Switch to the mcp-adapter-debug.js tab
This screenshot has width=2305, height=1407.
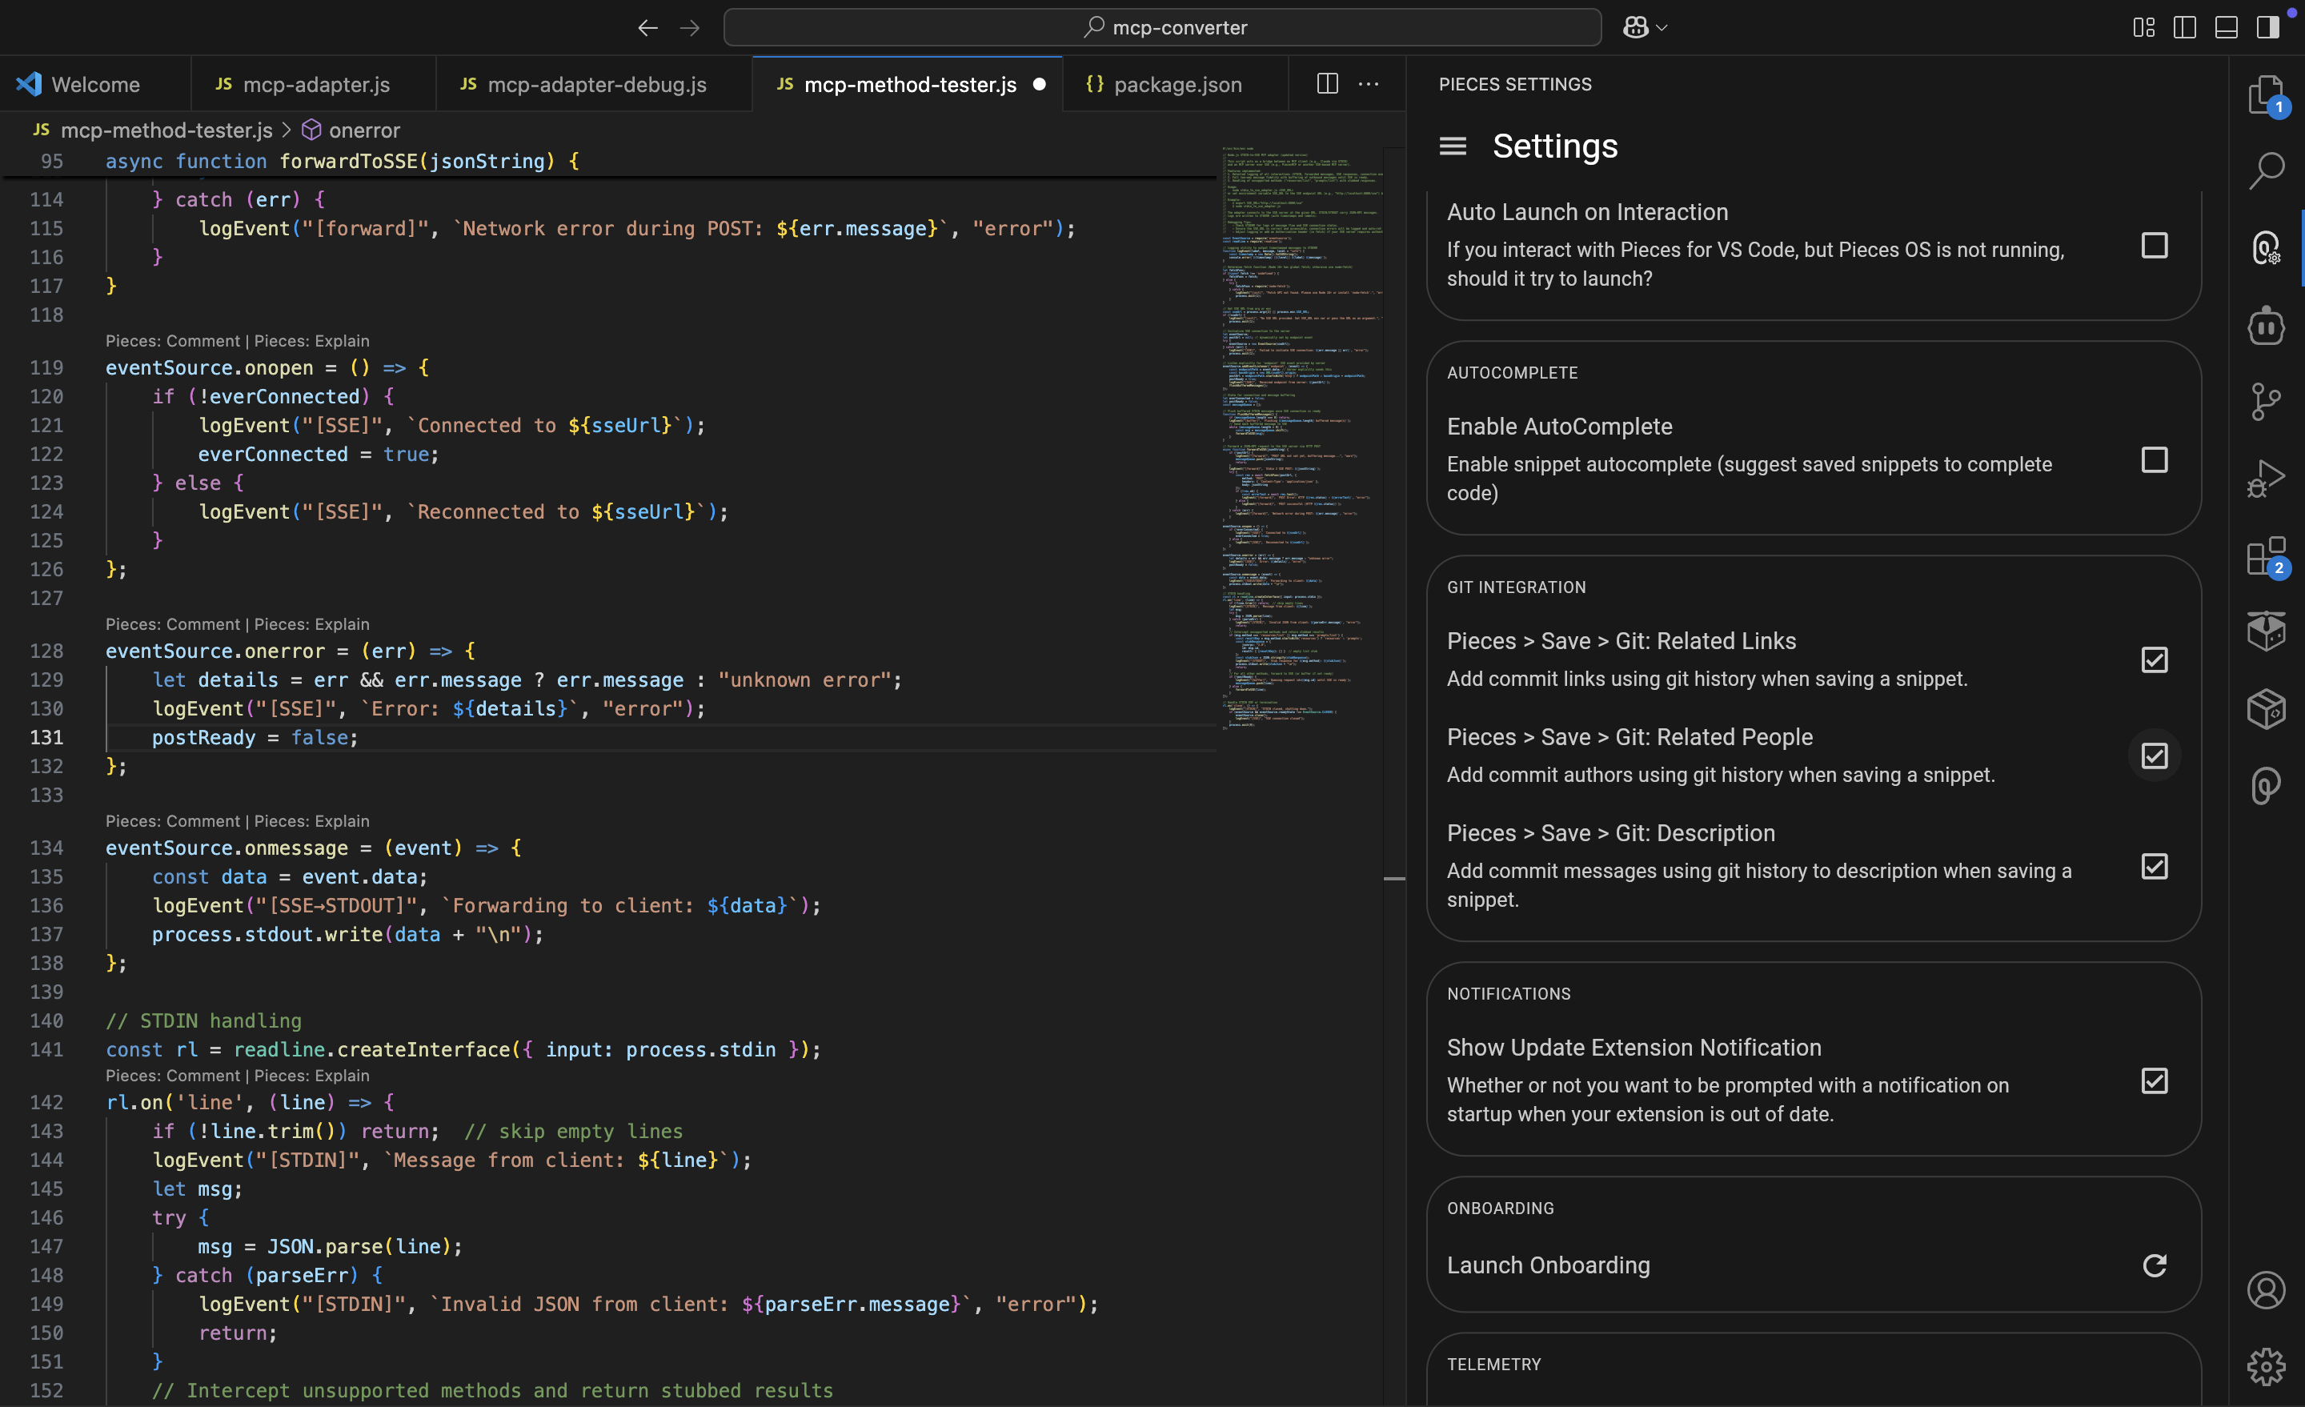(593, 84)
